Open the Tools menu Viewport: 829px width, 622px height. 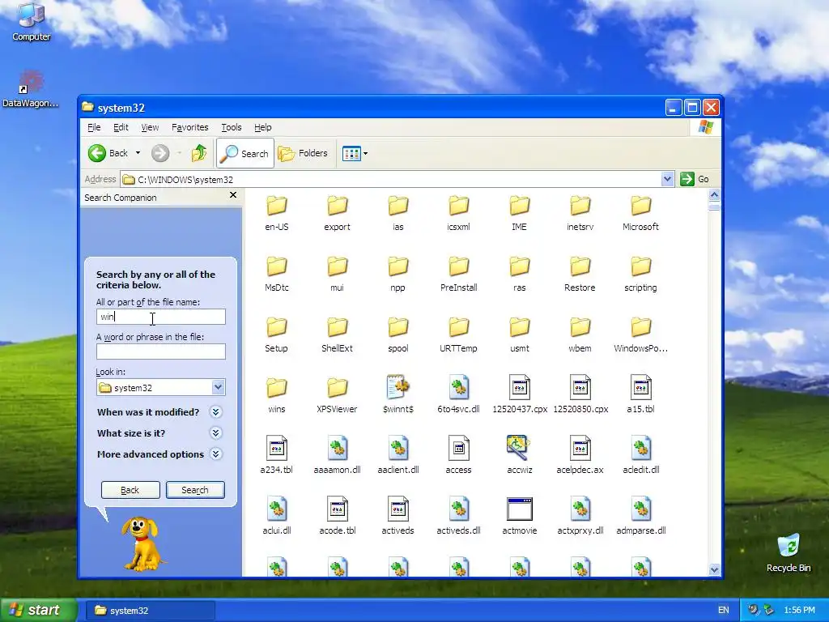(231, 127)
